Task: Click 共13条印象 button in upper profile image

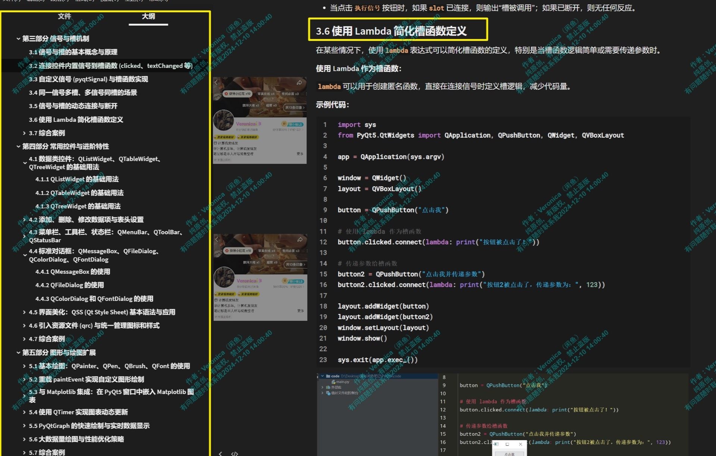Action: [295, 107]
